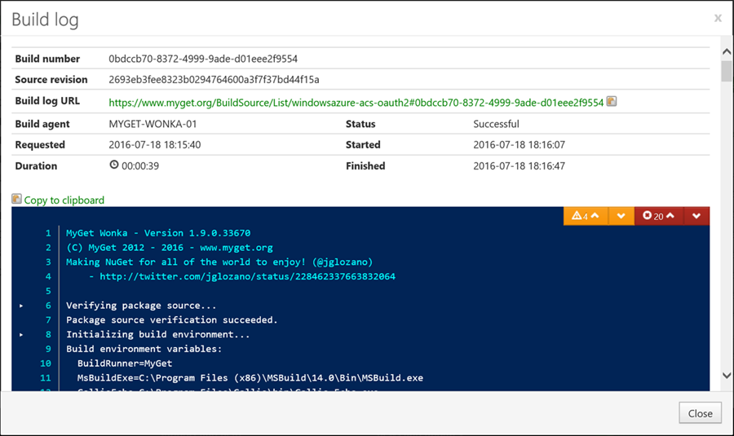Jump to next error with red down arrow

click(696, 216)
